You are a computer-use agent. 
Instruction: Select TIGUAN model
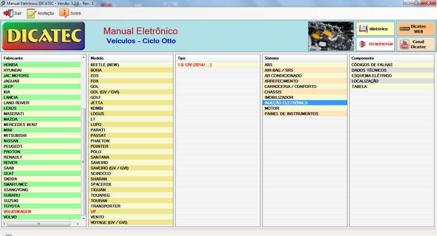pyautogui.click(x=131, y=190)
